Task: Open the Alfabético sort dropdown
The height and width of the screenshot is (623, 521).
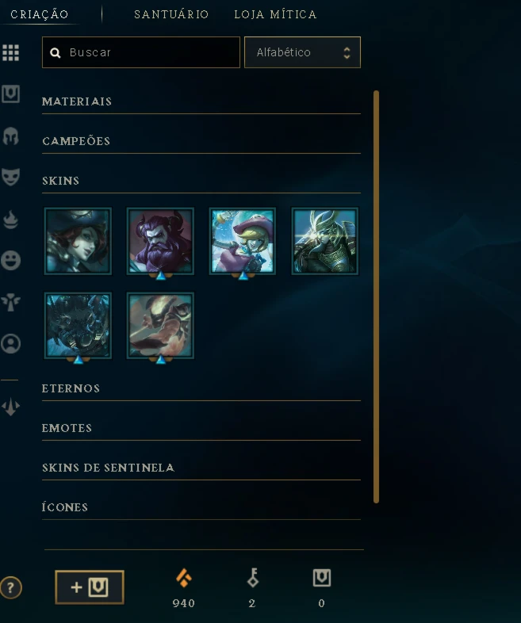Action: [x=302, y=52]
